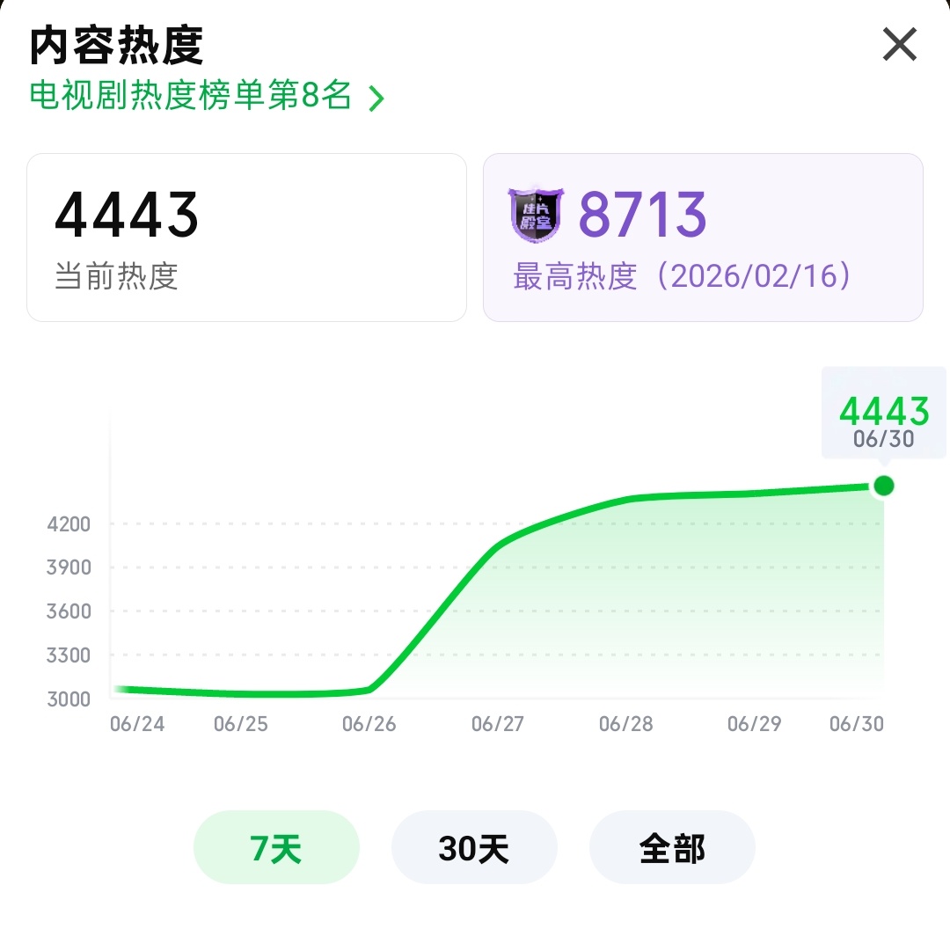Tap the peak heat 8713 card
Screen dimensions: 950x944
tap(703, 238)
